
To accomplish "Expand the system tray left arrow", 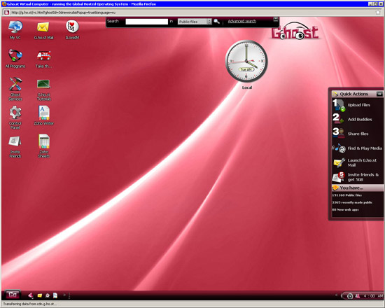I will pyautogui.click(x=337, y=295).
